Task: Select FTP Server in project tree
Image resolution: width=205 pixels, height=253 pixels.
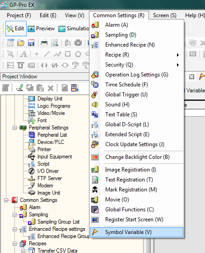Action: point(50,178)
